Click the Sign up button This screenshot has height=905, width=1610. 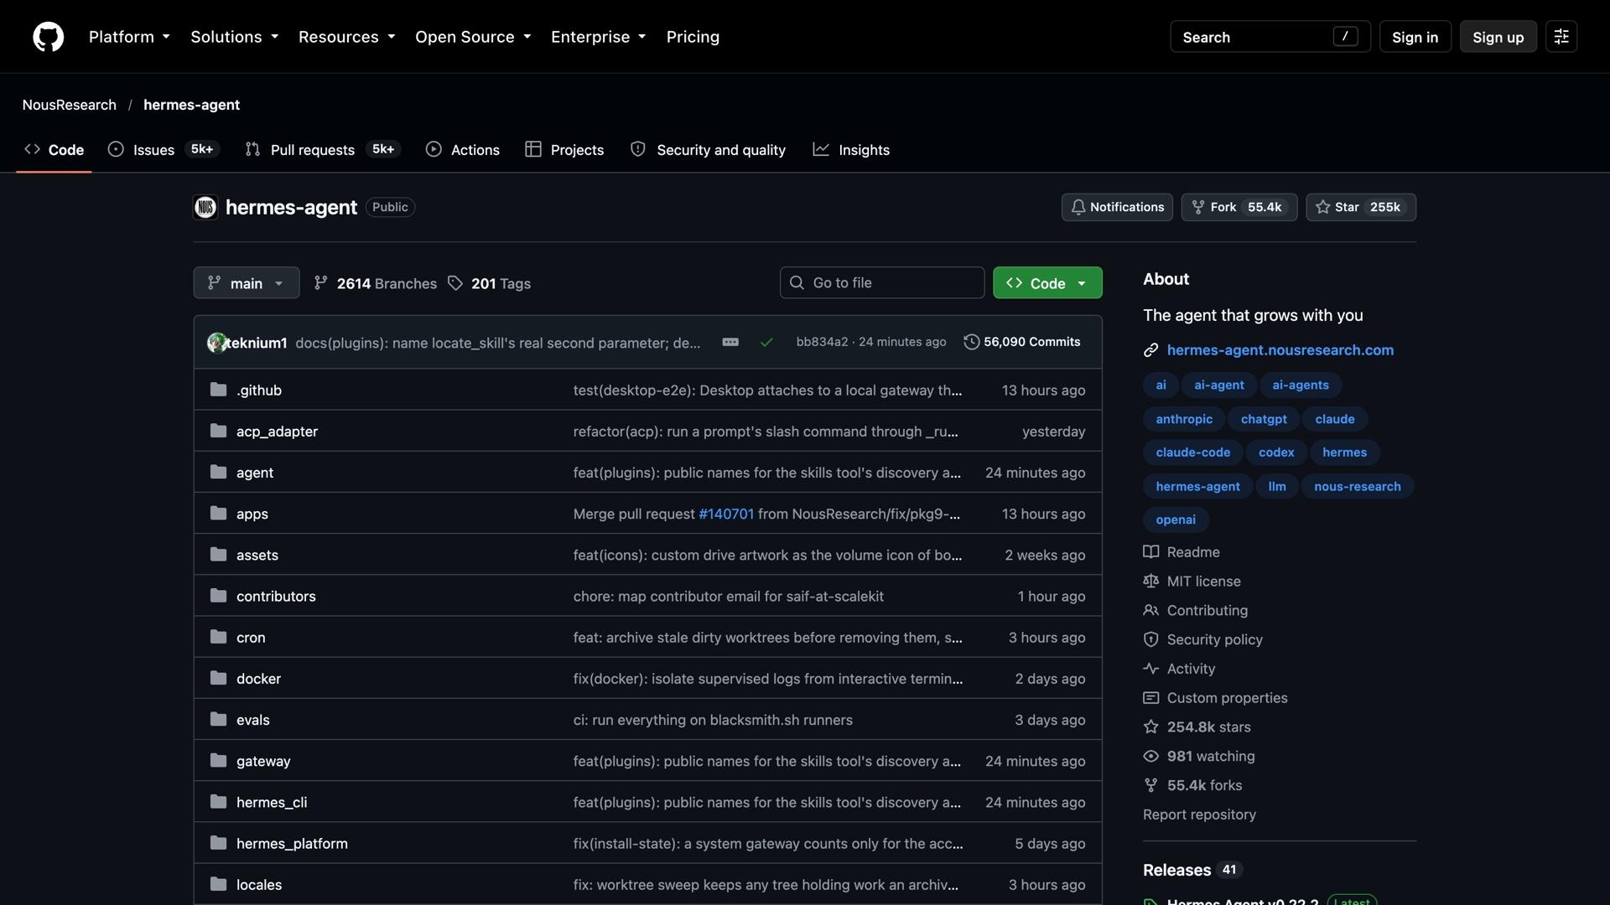point(1498,37)
